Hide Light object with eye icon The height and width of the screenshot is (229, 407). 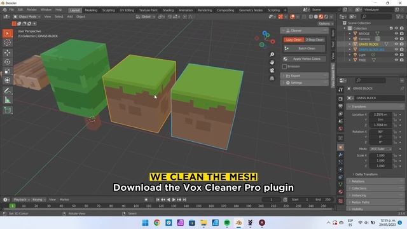tap(396, 55)
